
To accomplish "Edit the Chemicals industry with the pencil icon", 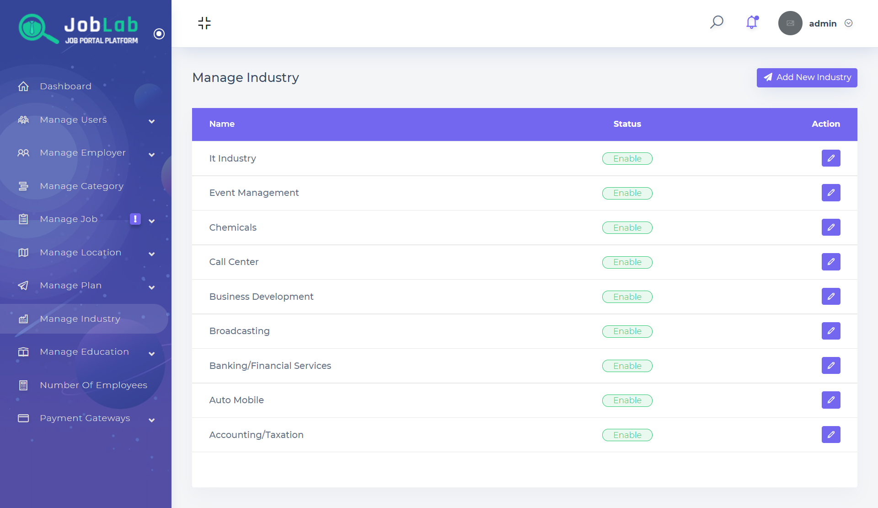I will 831,227.
